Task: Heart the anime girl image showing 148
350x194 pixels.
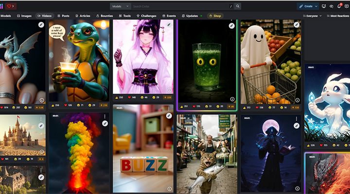Action: click(x=132, y=97)
